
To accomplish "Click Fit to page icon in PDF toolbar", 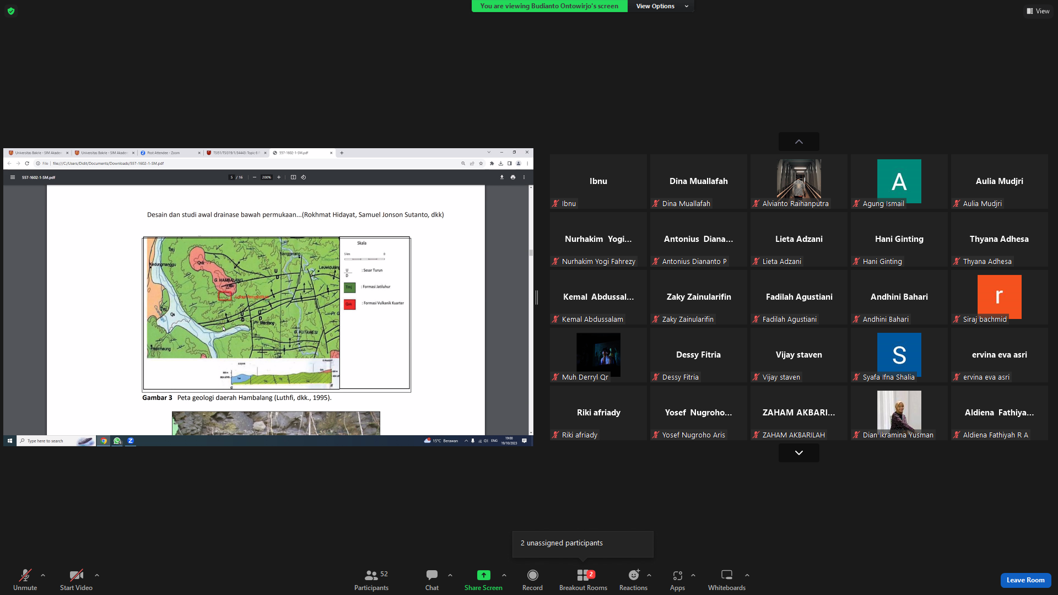I will (x=293, y=177).
